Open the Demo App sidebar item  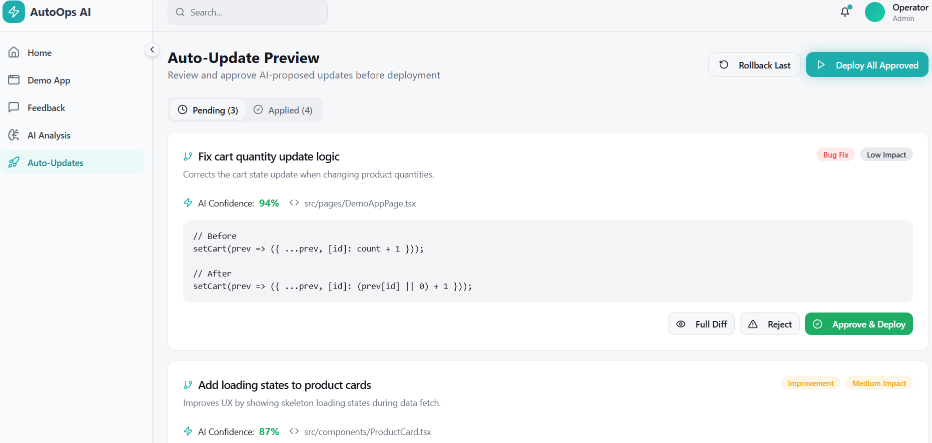[49, 80]
